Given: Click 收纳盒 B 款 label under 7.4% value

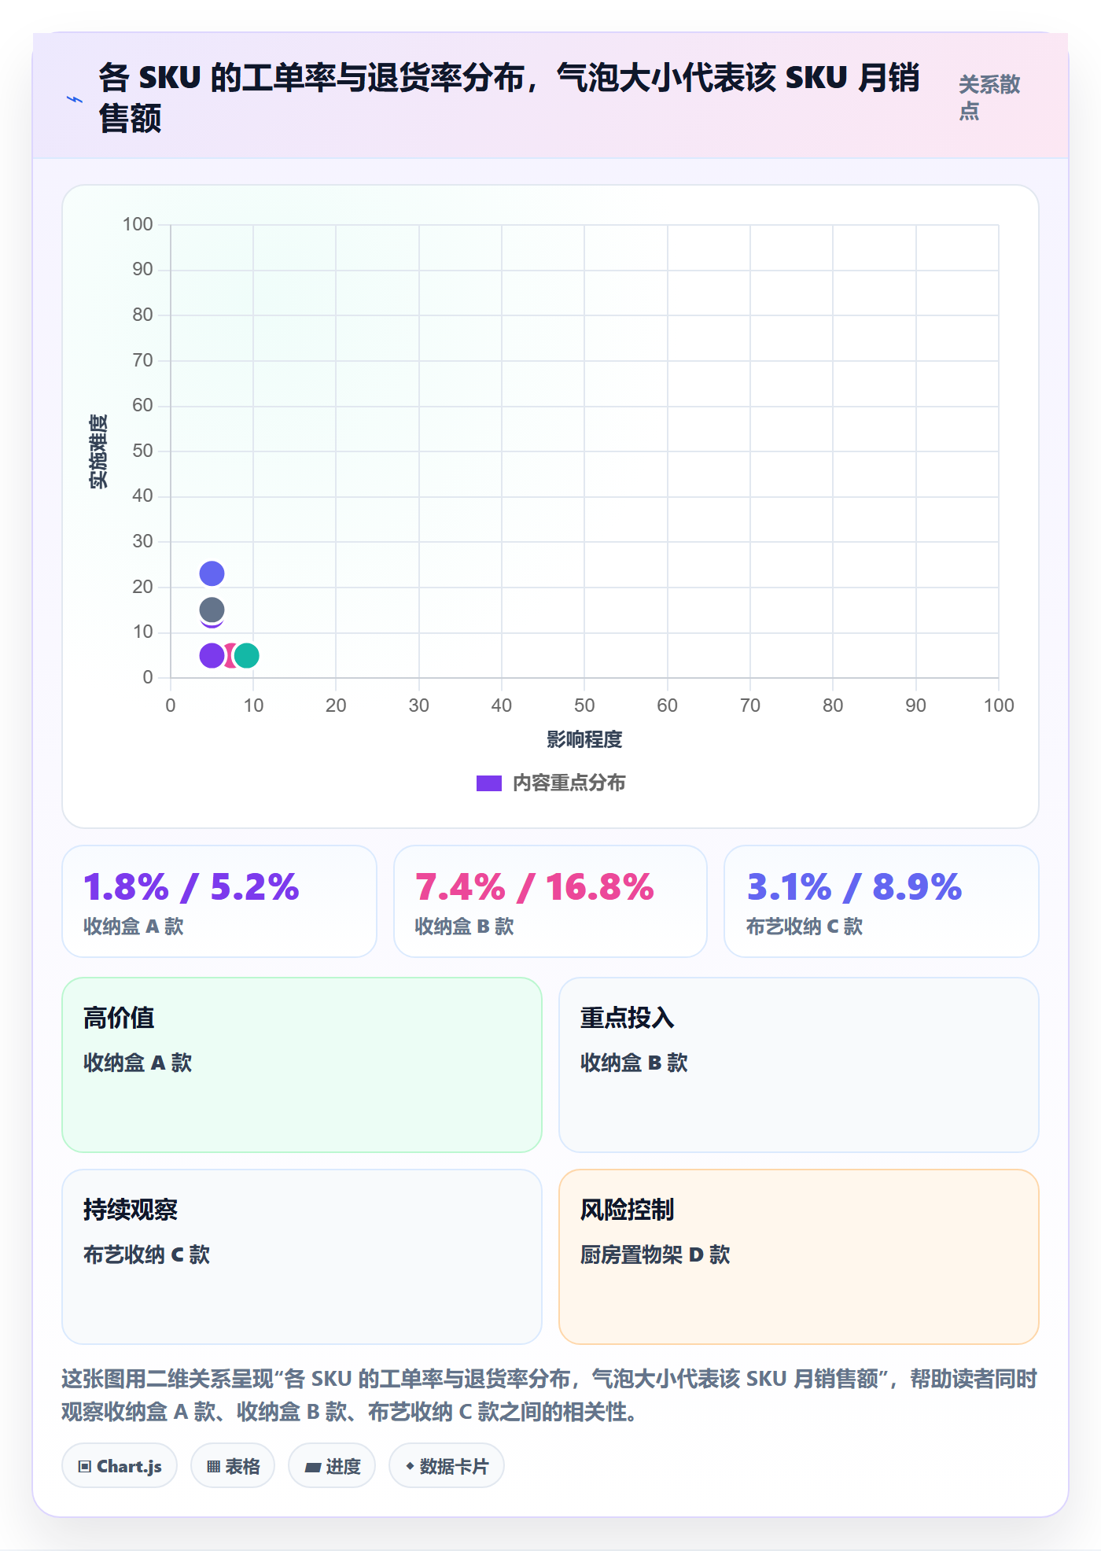Looking at the screenshot, I should [x=464, y=927].
